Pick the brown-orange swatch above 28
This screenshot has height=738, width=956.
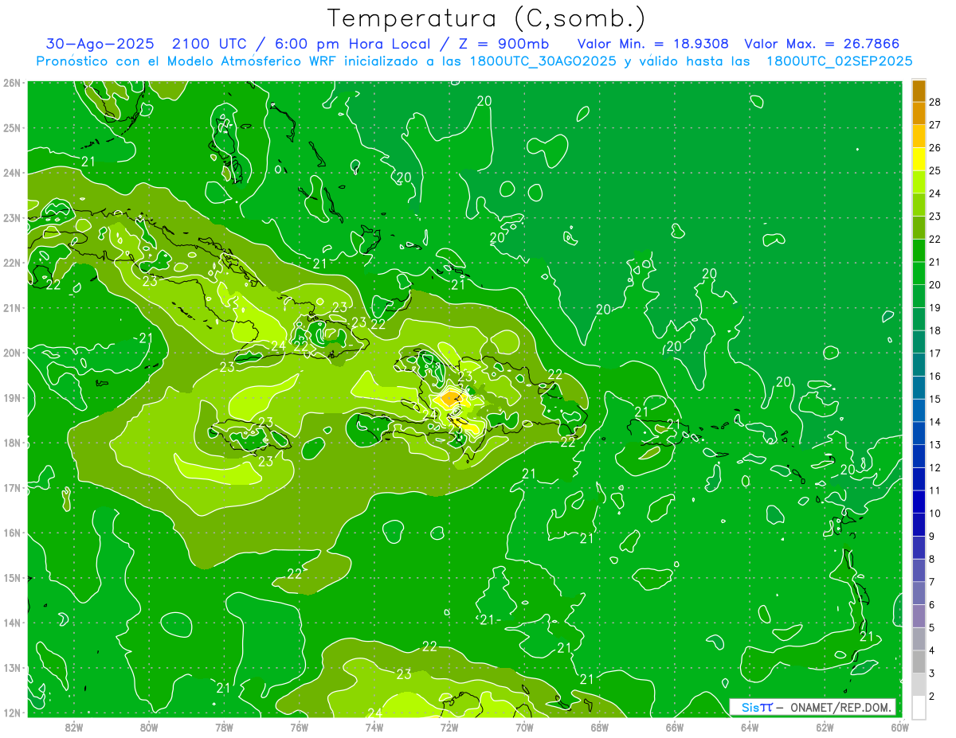pyautogui.click(x=919, y=90)
